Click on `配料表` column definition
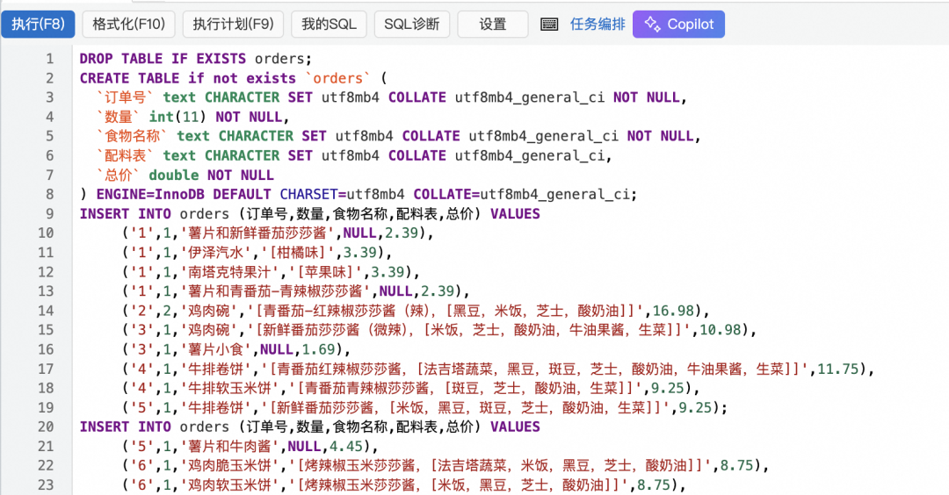 coord(354,155)
